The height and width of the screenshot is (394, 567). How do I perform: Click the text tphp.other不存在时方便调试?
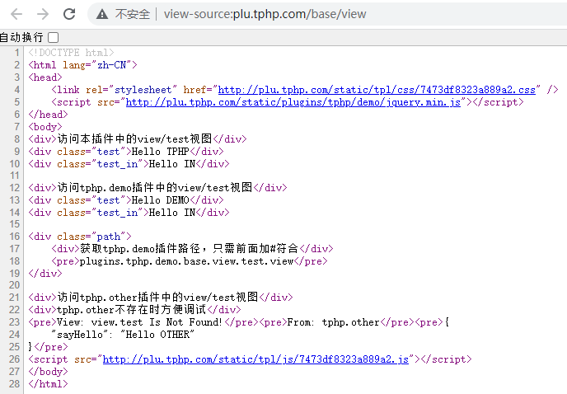point(132,310)
